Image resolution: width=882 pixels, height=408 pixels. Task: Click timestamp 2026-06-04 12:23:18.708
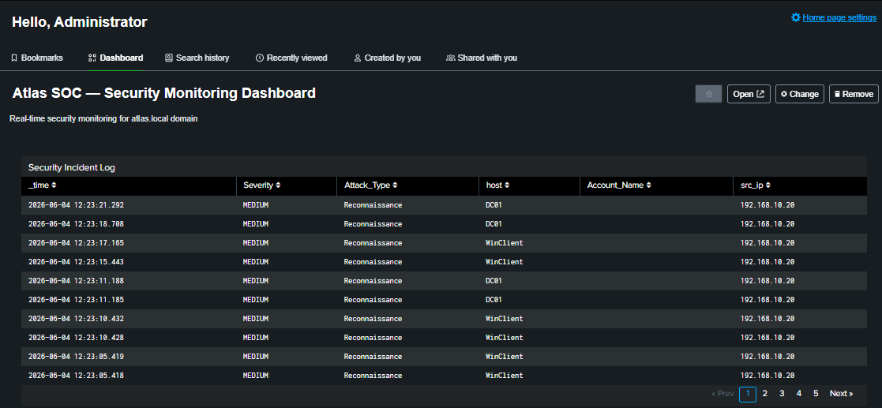click(76, 224)
